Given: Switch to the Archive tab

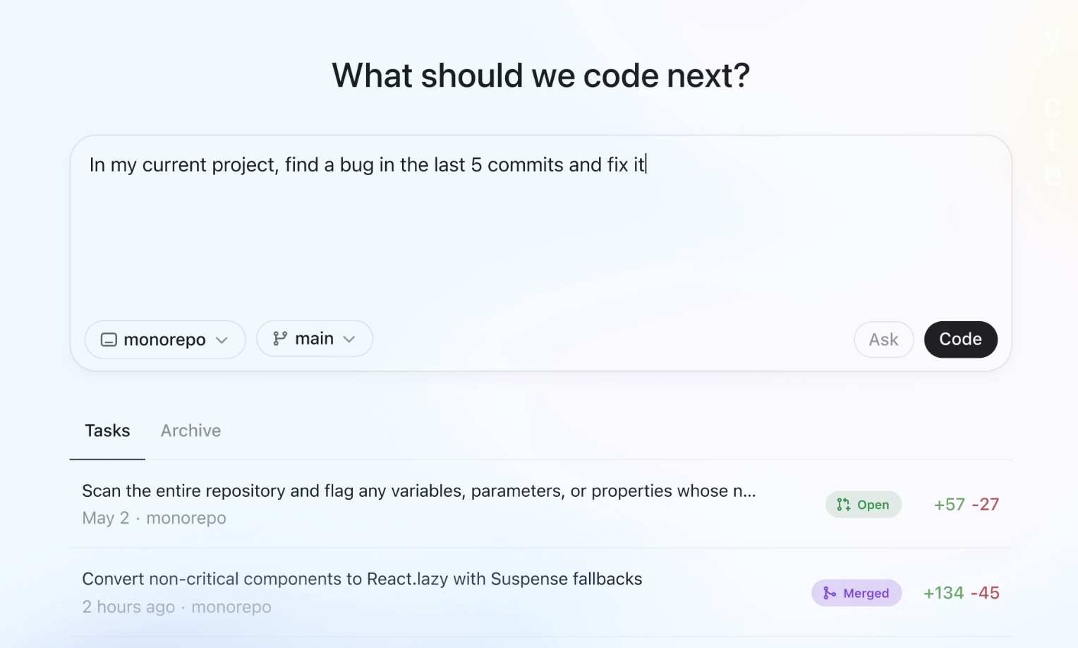Looking at the screenshot, I should (x=190, y=431).
